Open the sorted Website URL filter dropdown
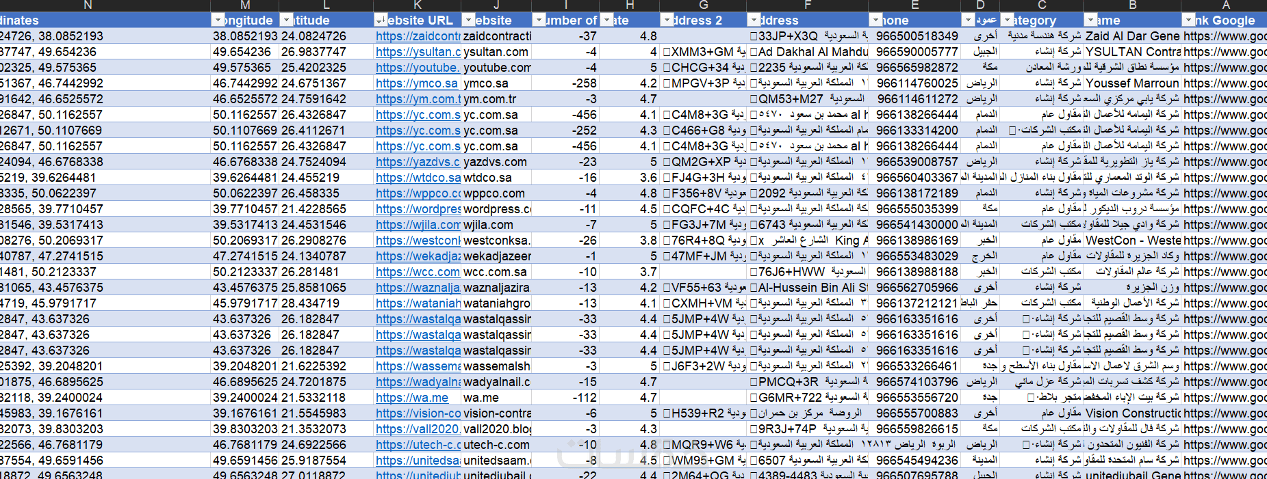1267x479 pixels. click(381, 20)
